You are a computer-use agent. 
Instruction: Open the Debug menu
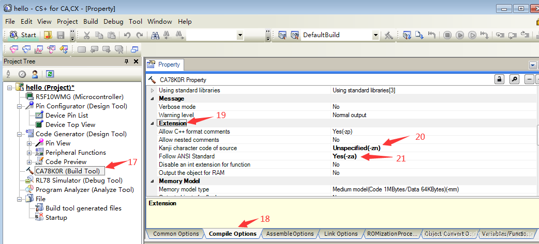click(x=113, y=21)
